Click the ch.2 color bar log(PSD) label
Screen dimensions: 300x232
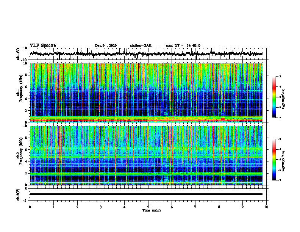(x=283, y=161)
